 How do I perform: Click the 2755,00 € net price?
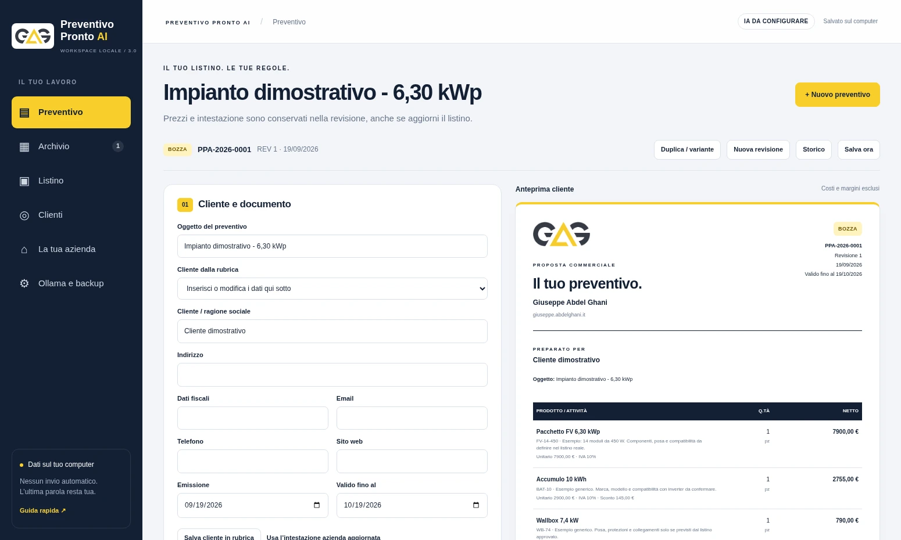[845, 480]
